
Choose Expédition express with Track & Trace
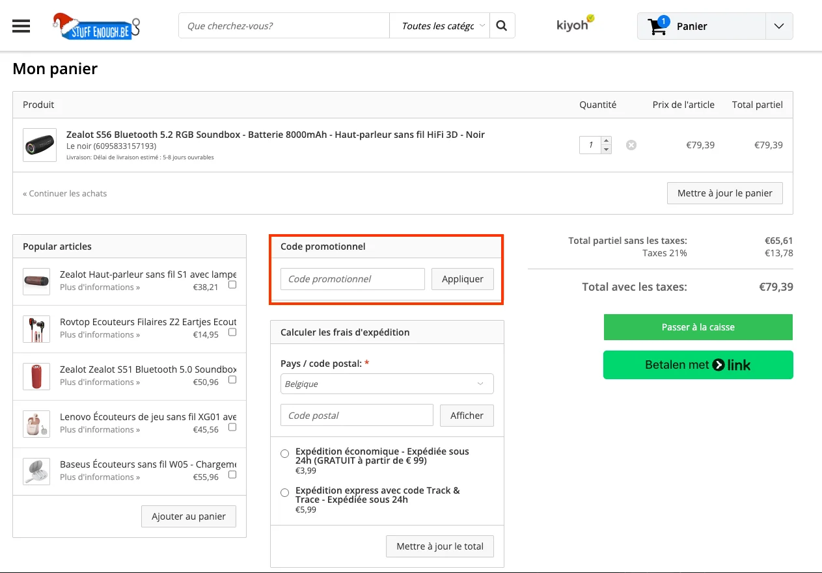[284, 492]
